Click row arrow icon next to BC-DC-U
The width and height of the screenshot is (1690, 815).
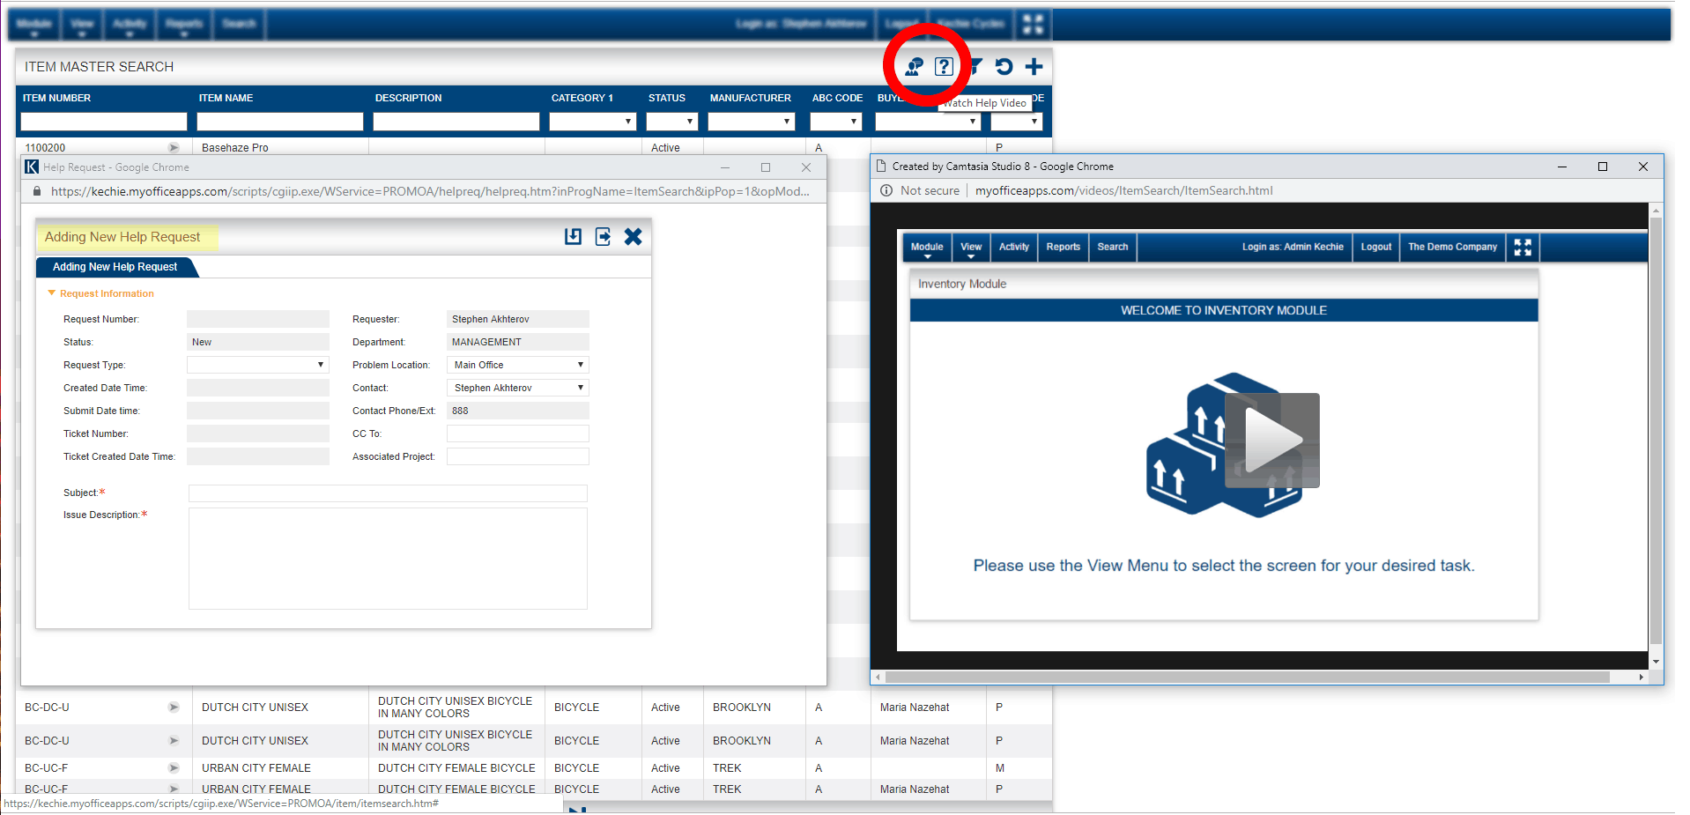[174, 708]
